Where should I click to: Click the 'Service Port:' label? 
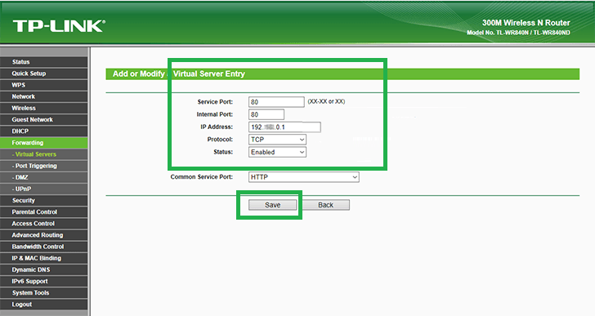tap(215, 102)
